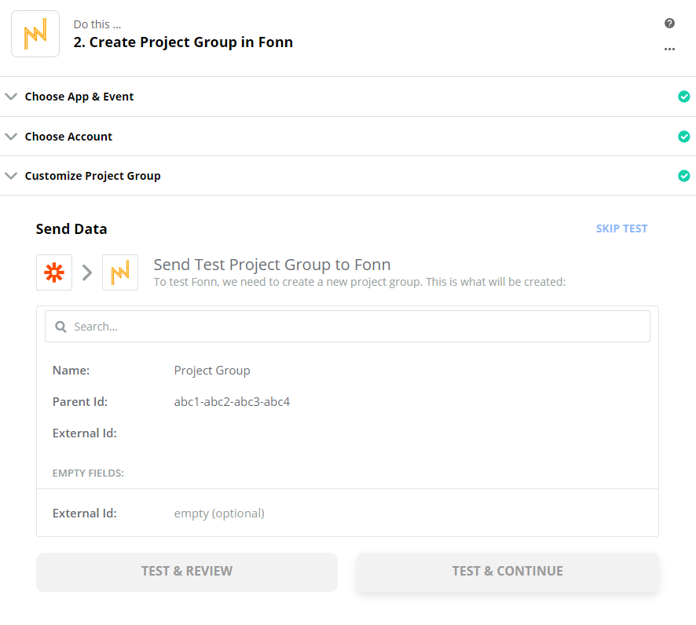696x625 pixels.
Task: Open the Choose App & Event section
Action: 348,97
